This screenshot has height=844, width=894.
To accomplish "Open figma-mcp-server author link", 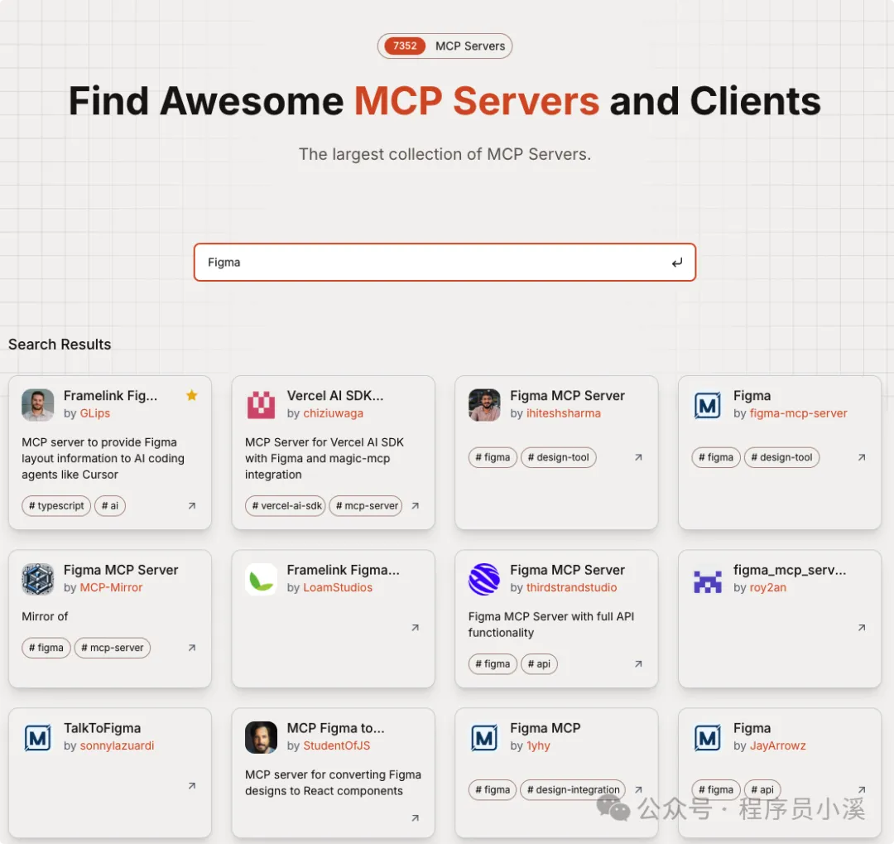I will 798,413.
